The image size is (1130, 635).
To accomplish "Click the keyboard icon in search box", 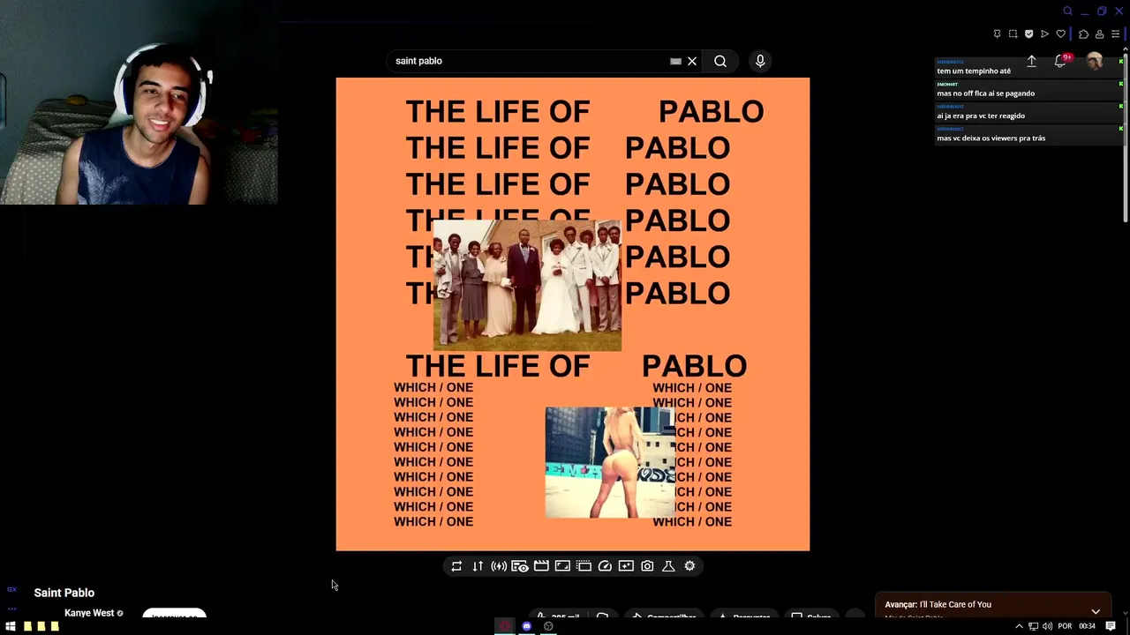I will pyautogui.click(x=675, y=61).
